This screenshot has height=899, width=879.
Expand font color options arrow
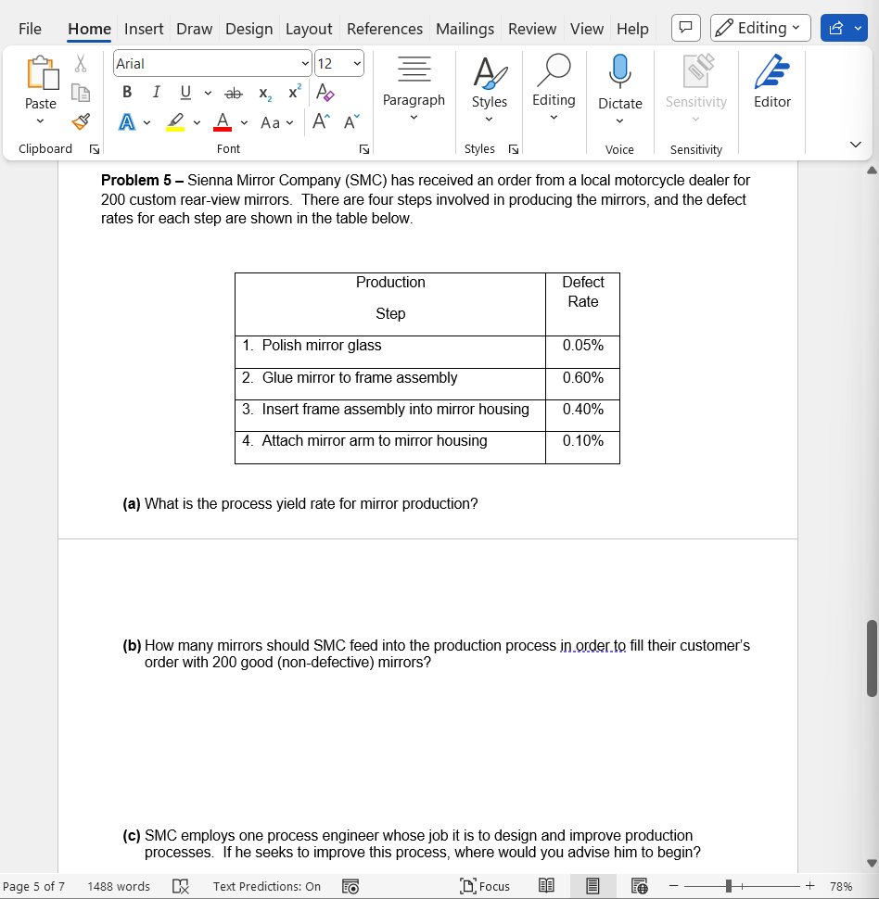point(244,122)
